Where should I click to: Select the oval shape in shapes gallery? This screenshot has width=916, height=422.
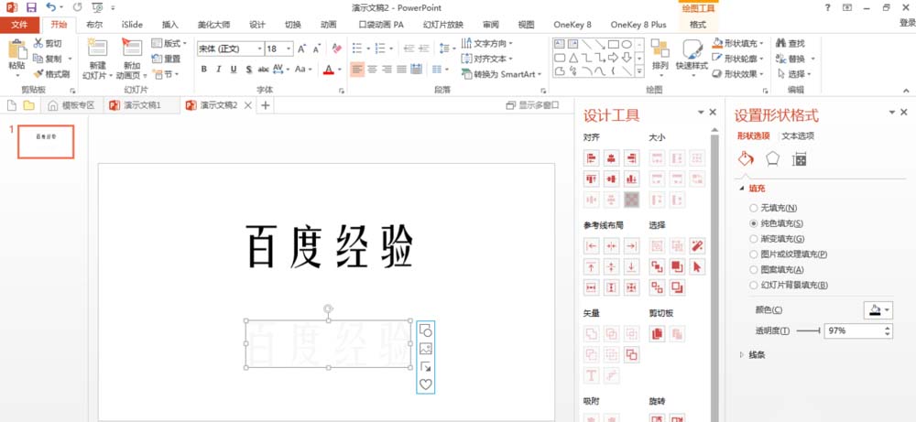point(626,44)
